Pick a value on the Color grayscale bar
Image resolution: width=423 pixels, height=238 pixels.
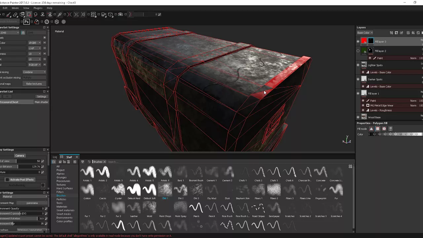[396, 134]
